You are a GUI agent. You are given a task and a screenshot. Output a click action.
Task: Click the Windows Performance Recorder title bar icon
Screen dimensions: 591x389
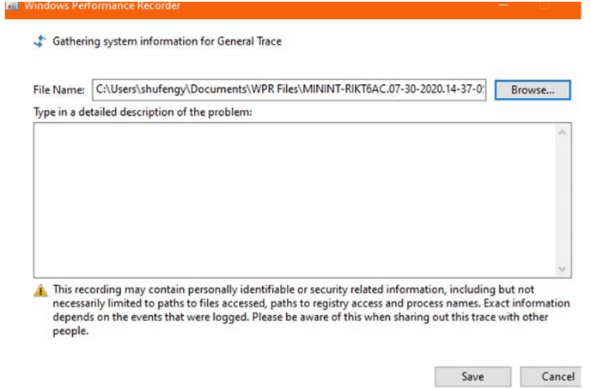pyautogui.click(x=12, y=6)
